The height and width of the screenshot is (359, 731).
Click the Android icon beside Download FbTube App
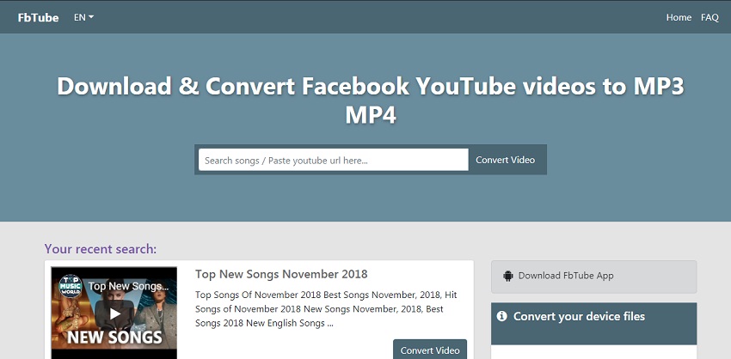[x=507, y=276]
